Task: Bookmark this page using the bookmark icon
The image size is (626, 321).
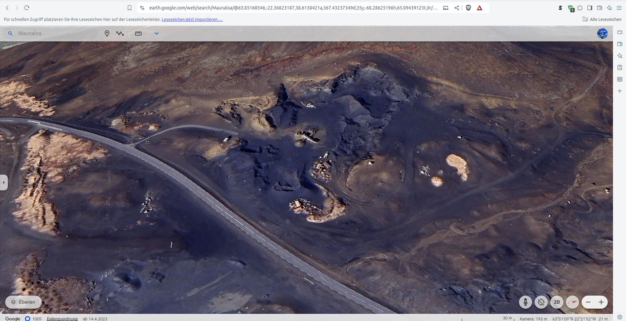Action: point(129,8)
